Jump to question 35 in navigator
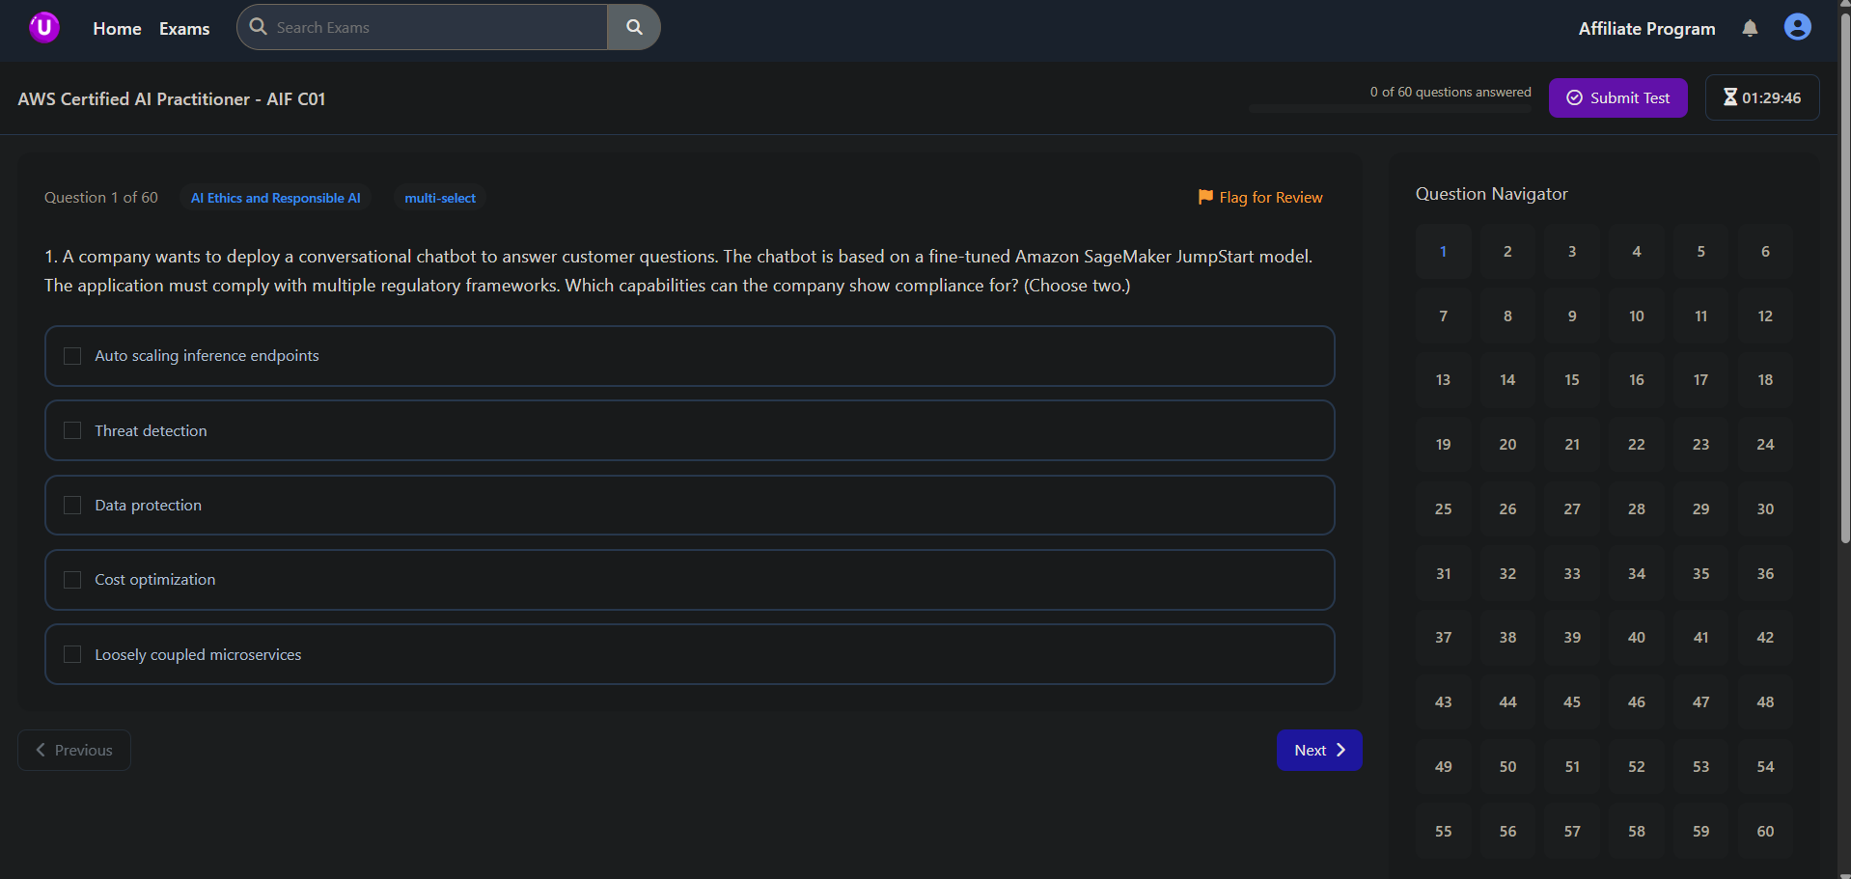This screenshot has height=879, width=1851. click(1701, 573)
